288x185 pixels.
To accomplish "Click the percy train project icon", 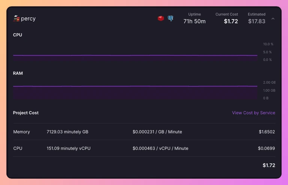I will (16, 18).
